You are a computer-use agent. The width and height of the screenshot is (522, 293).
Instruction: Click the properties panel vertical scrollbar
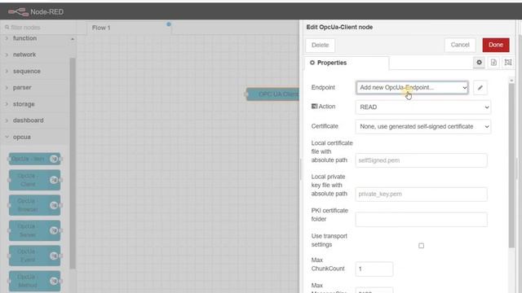(x=511, y=165)
